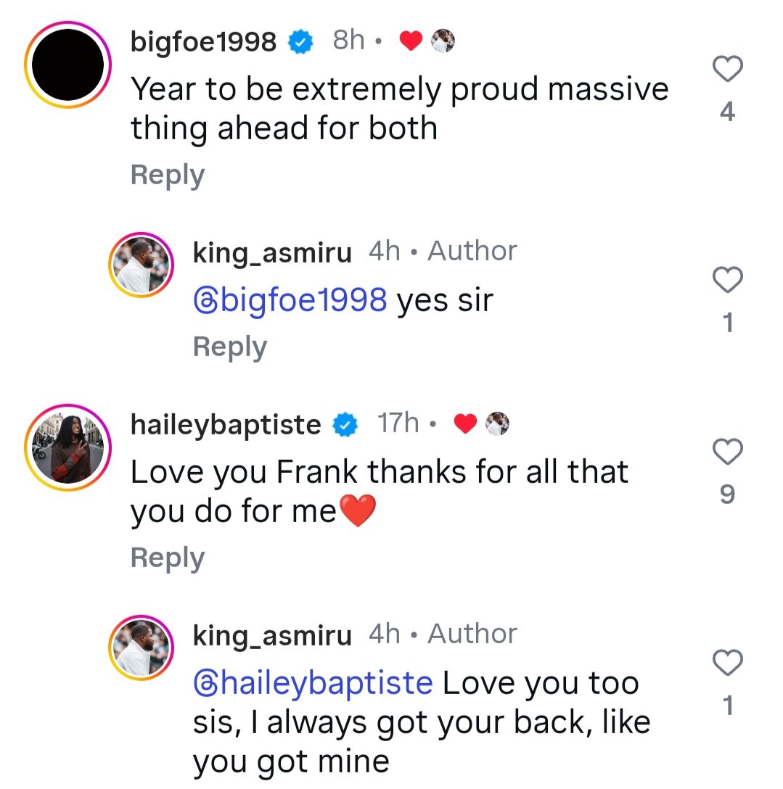Reply to haileybaptiste's comment

point(166,558)
